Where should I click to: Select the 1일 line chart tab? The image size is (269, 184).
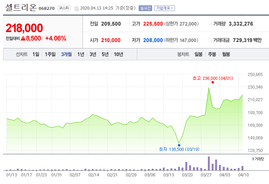[36, 54]
